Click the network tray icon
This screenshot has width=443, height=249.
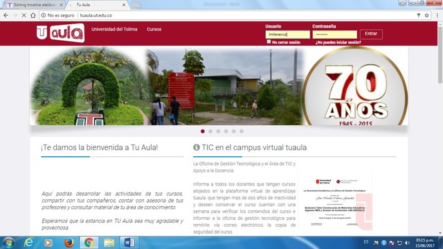[x=399, y=243]
